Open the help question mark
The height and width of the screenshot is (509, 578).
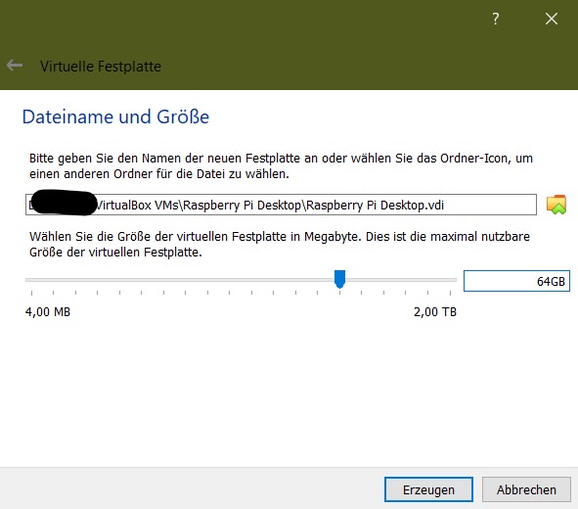pyautogui.click(x=496, y=19)
